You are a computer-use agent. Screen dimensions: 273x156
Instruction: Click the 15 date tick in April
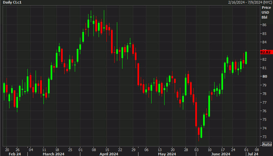click(x=107, y=150)
